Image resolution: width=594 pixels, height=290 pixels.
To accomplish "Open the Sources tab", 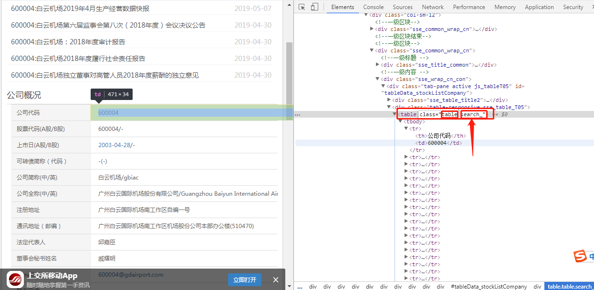I will (x=403, y=7).
